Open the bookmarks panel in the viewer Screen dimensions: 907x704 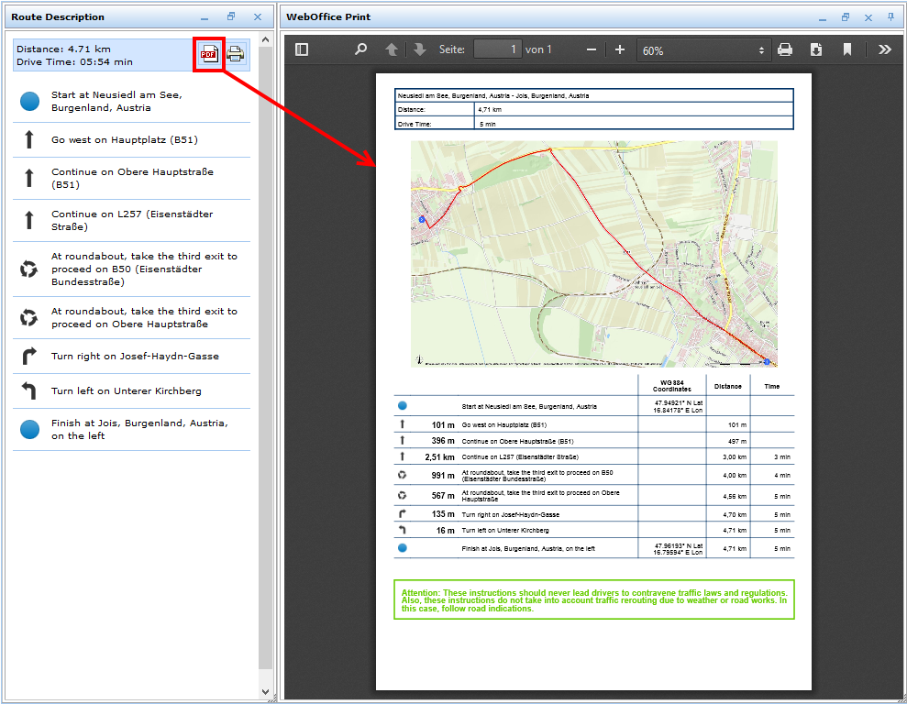pos(847,49)
